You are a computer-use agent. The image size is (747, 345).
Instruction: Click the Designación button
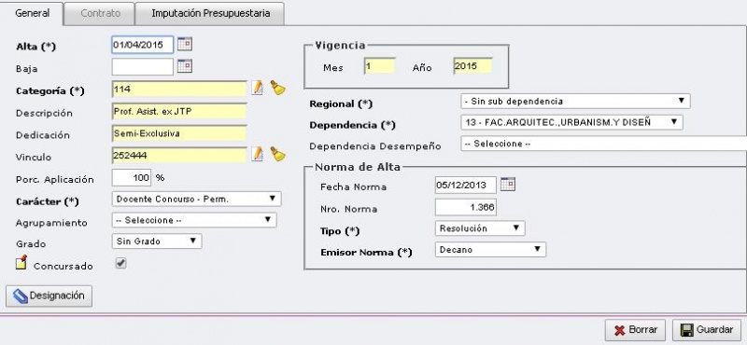(x=49, y=296)
